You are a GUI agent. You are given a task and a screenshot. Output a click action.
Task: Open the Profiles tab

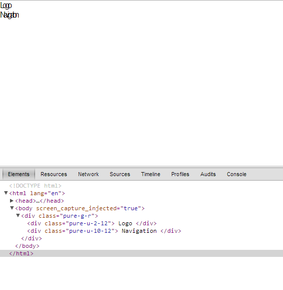coord(180,174)
